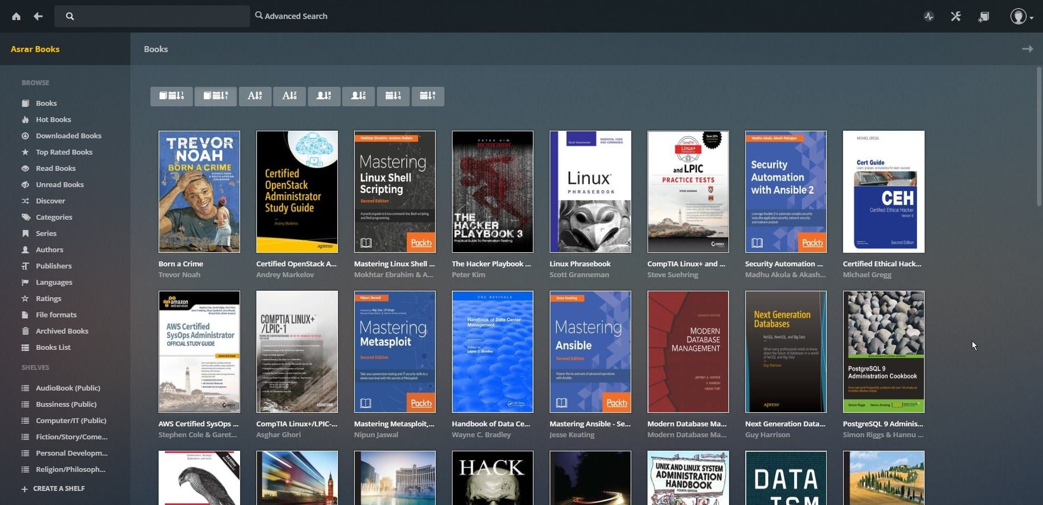Sort by book date, newest first

[172, 96]
